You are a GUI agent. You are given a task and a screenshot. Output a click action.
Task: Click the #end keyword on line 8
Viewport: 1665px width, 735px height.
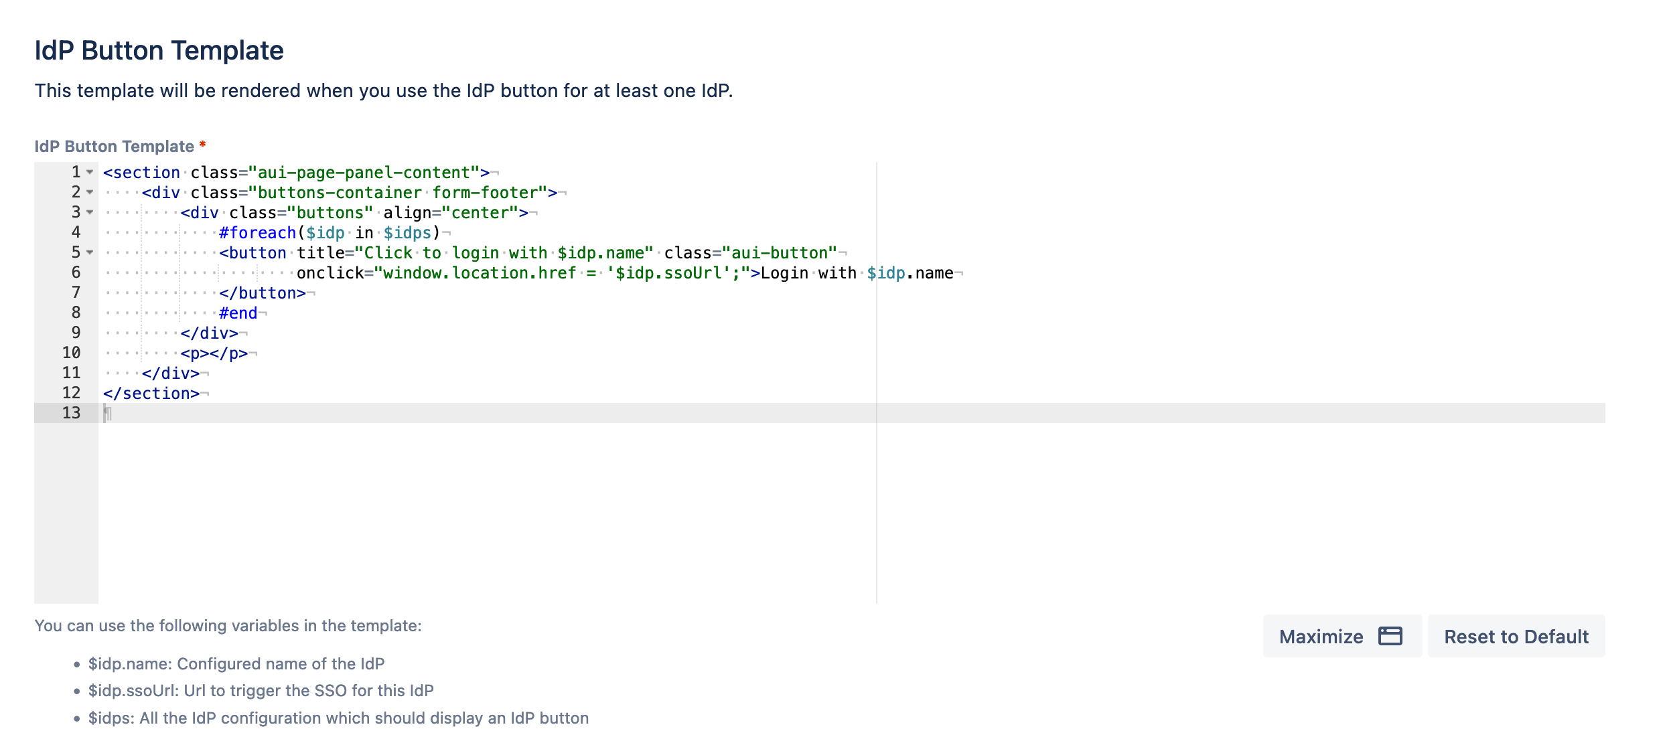238,313
